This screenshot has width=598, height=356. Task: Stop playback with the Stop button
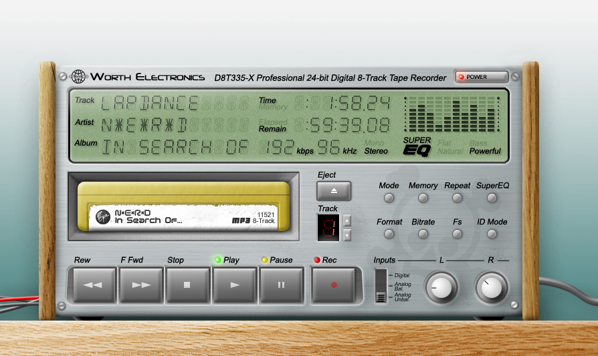click(187, 285)
